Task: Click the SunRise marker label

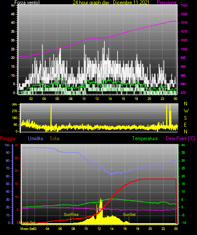Action: (71, 215)
